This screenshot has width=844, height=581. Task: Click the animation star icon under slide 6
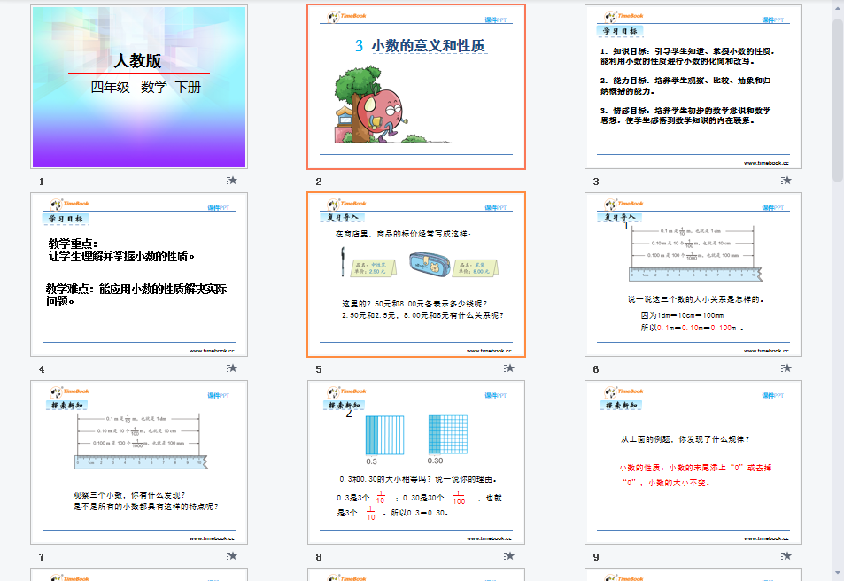(786, 368)
